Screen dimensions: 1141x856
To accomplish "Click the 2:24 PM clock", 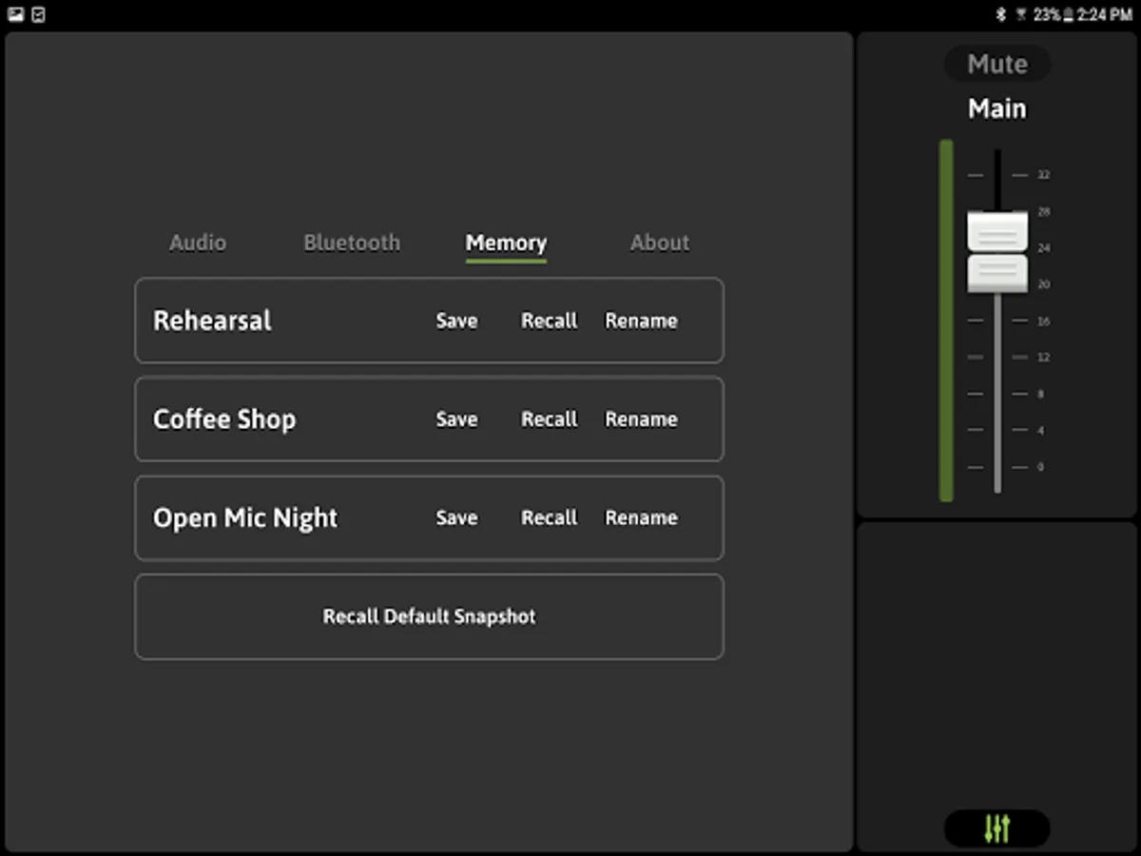I will click(1105, 14).
